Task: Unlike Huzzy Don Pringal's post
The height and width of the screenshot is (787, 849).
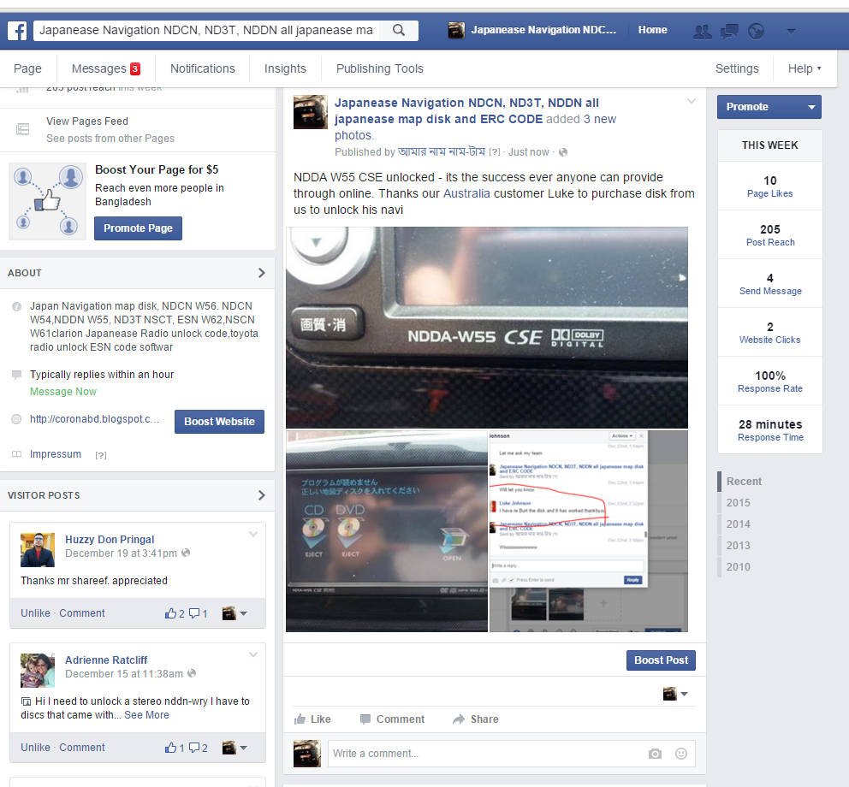Action: tap(35, 613)
